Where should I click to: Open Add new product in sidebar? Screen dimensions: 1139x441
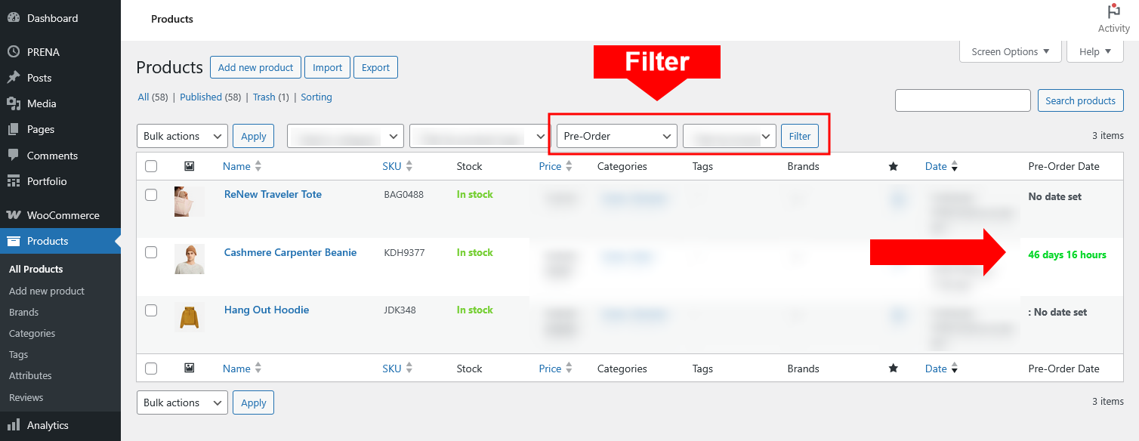[47, 291]
